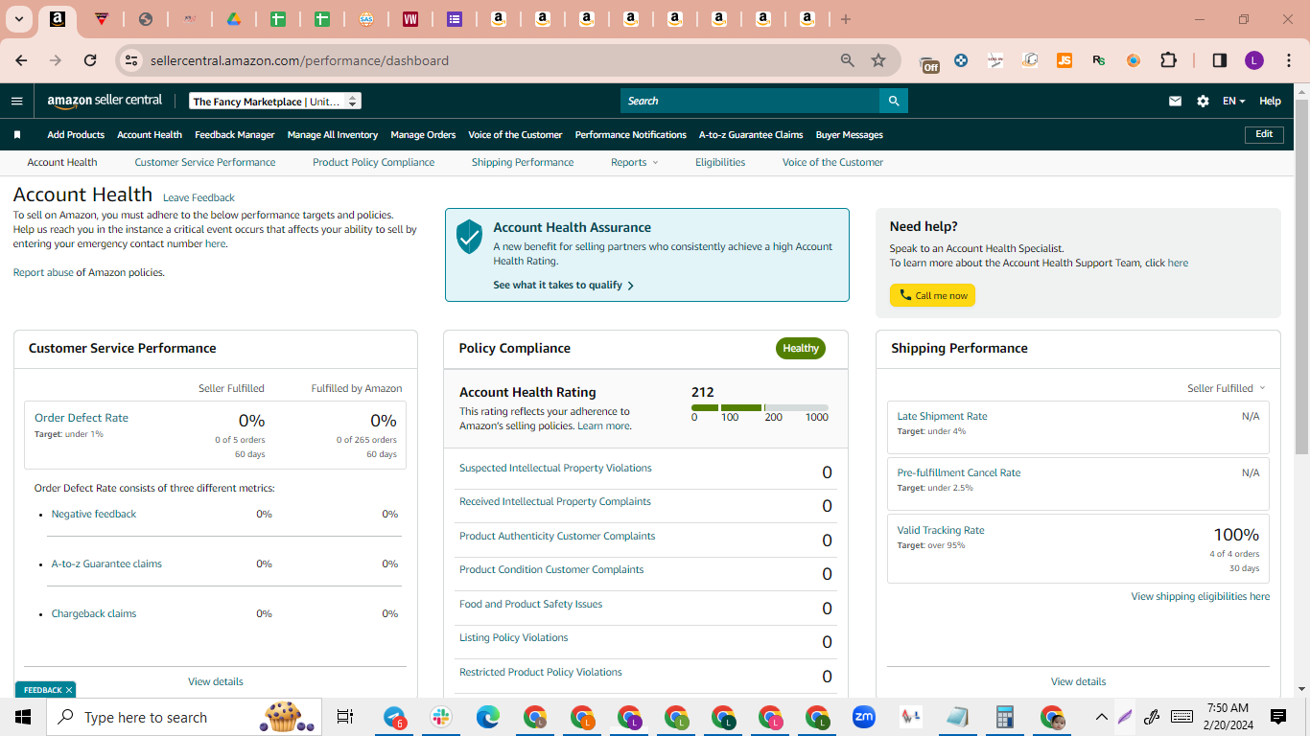This screenshot has width=1310, height=736.
Task: Open the Product Policy Compliance tab
Action: pos(374,163)
